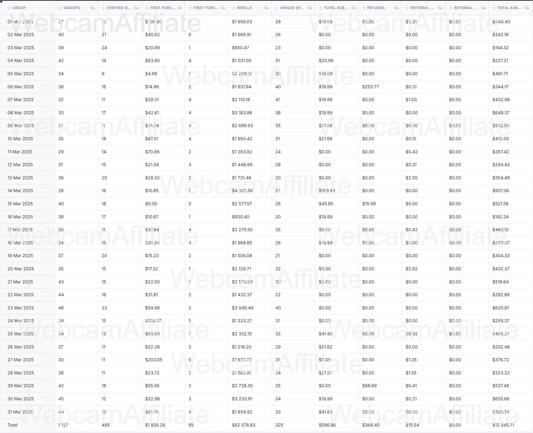Image resolution: width=533 pixels, height=433 pixels.
Task: Click the 14 Mar 2025 date cell
Action: 20,191
